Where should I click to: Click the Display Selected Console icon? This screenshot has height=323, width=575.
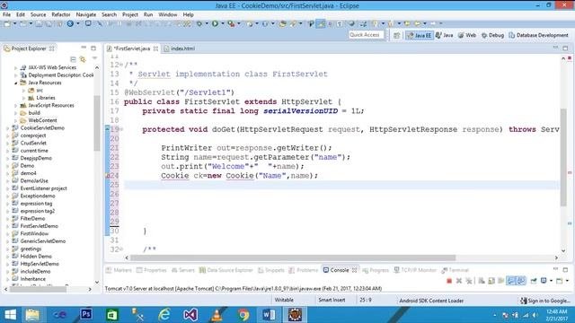tap(544, 281)
